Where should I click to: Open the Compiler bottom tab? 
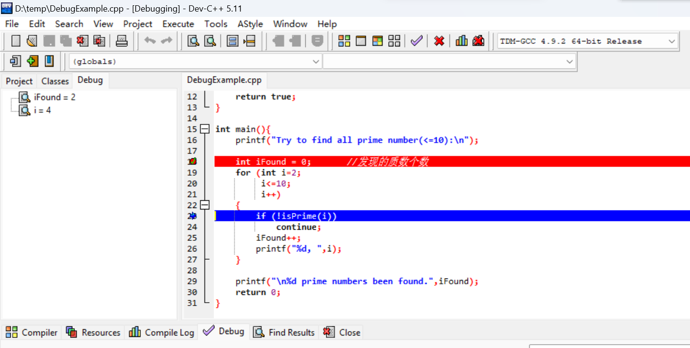click(x=32, y=332)
